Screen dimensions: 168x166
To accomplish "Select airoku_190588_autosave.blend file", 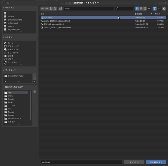I will click(x=103, y=21).
